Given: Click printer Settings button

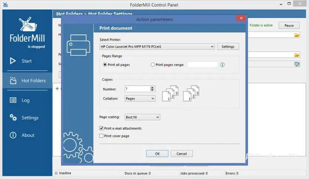Looking at the screenshot, I should [228, 46].
